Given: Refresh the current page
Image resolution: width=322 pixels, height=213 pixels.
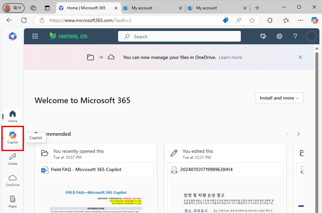Looking at the screenshot, I should click(24, 20).
